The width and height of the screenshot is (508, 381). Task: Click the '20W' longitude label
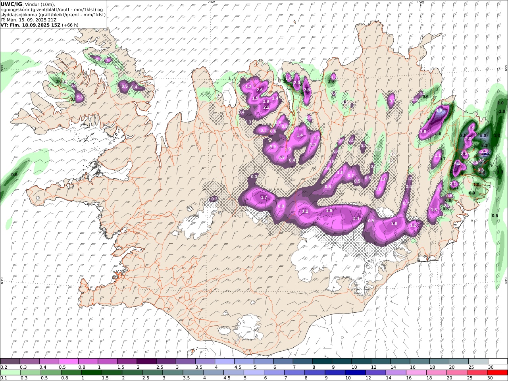click(211, 2)
